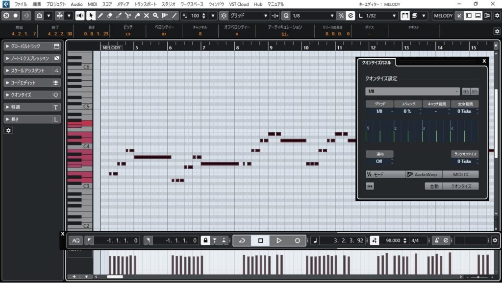Select the Zoom magnifier tool
The height and width of the screenshot is (283, 502).
pos(155,16)
